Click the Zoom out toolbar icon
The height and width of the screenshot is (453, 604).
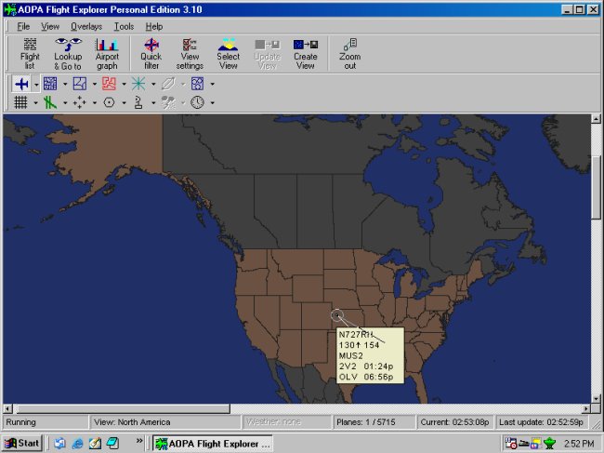tap(349, 54)
